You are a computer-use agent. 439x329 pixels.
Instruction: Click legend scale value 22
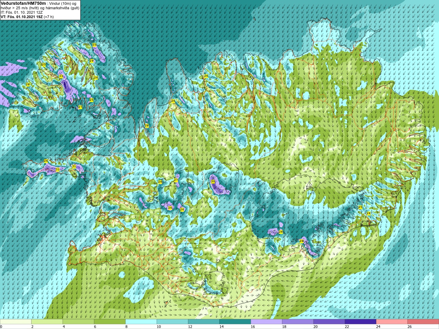(346, 327)
